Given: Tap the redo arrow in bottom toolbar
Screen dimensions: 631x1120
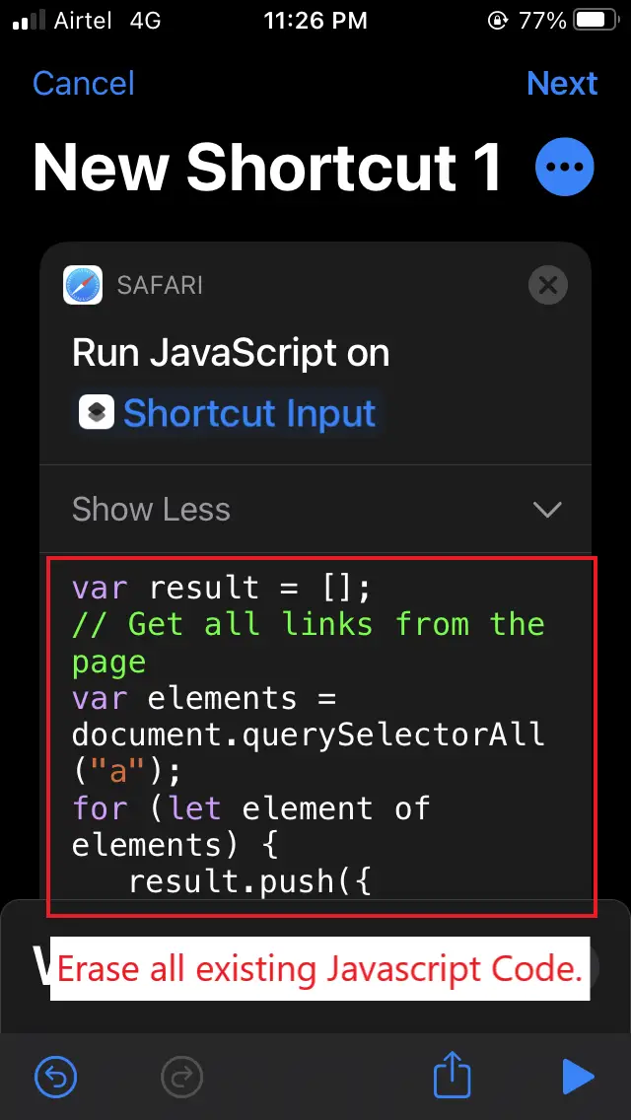Looking at the screenshot, I should pyautogui.click(x=182, y=1076).
